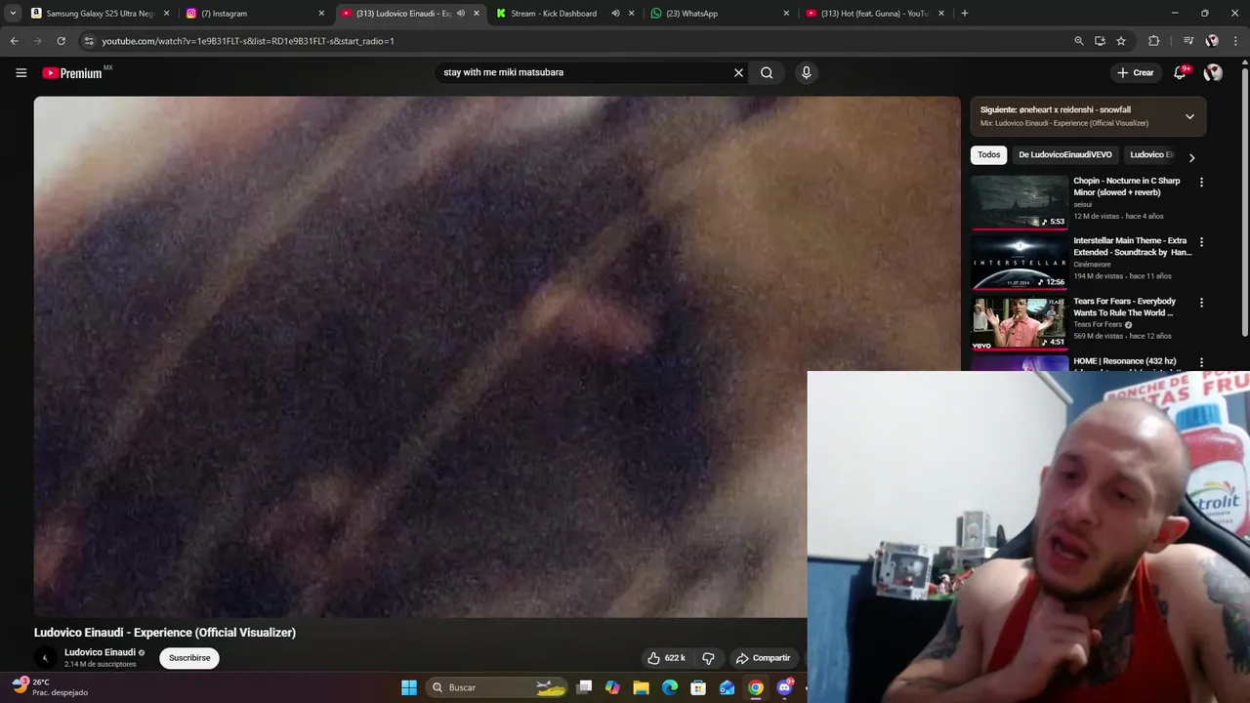Close the Instagram tab
Image resolution: width=1250 pixels, height=703 pixels.
(321, 14)
